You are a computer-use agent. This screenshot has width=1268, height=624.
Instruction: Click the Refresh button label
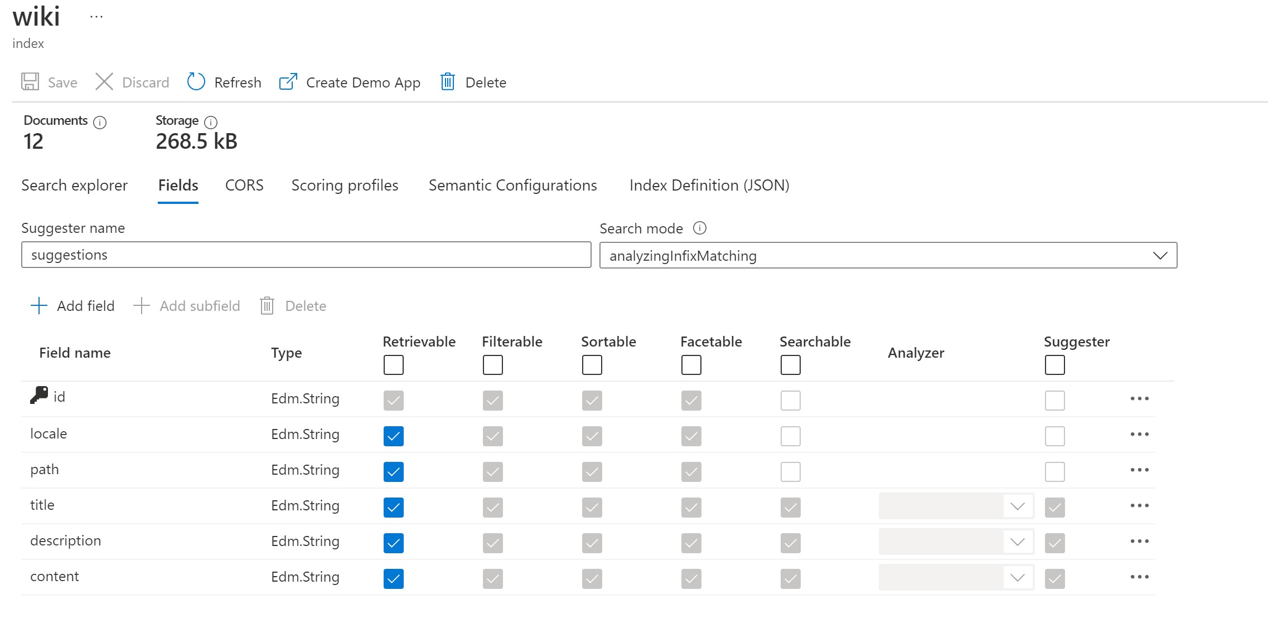238,82
